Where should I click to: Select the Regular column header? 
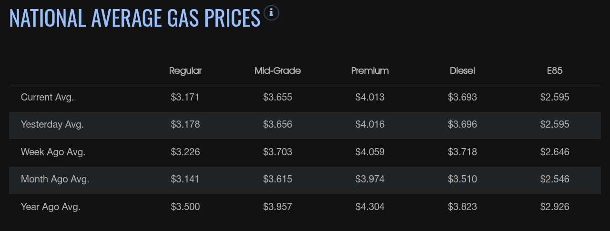(x=185, y=71)
